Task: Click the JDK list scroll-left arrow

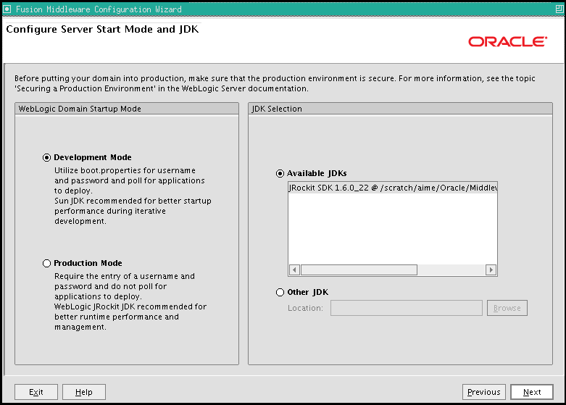Action: (294, 270)
